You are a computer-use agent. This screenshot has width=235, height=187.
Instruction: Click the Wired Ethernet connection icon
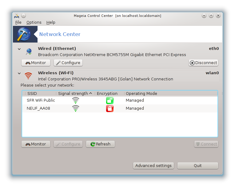29,51
